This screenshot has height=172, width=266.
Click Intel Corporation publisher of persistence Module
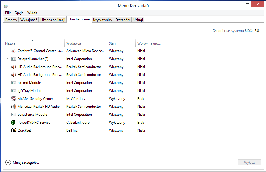coord(79,115)
